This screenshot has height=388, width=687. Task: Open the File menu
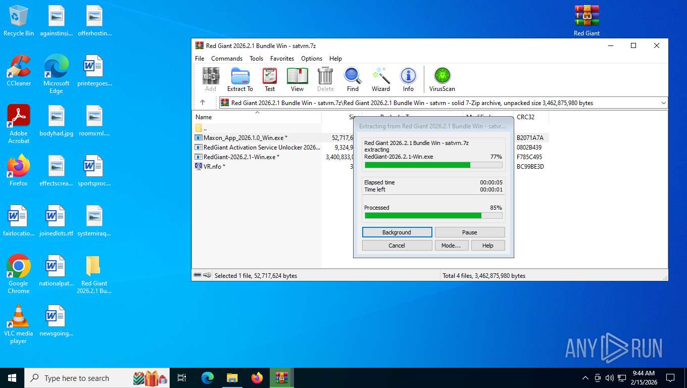point(200,58)
